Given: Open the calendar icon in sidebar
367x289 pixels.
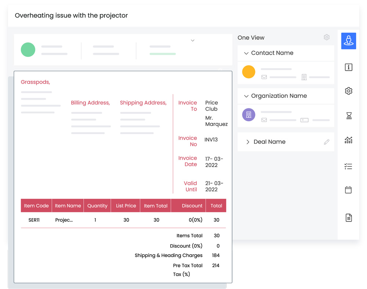Looking at the screenshot, I should click(348, 190).
